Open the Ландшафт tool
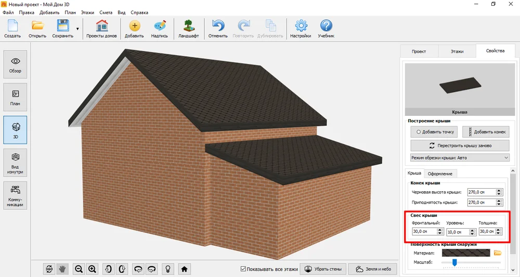The image size is (520, 277). pos(188,29)
